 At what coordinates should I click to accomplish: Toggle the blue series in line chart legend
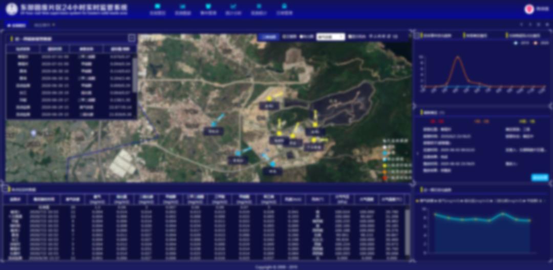[521, 43]
